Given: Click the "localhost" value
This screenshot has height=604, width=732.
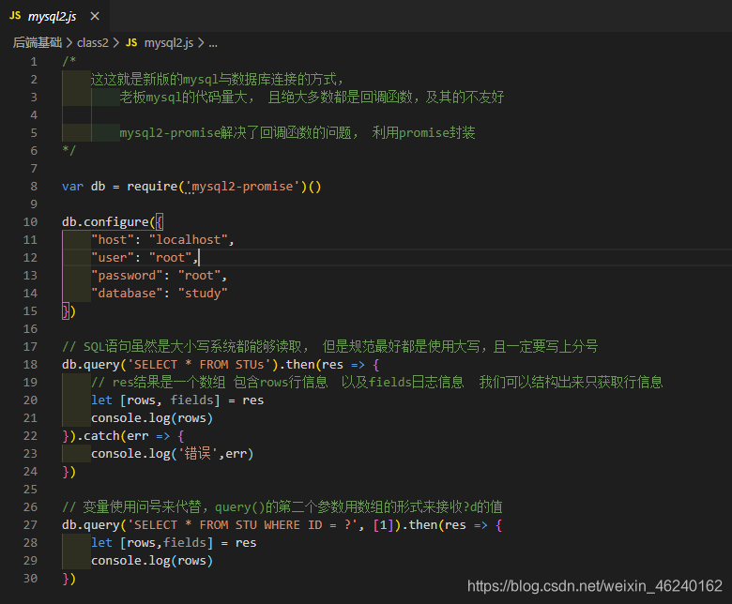Looking at the screenshot, I should coord(188,240).
